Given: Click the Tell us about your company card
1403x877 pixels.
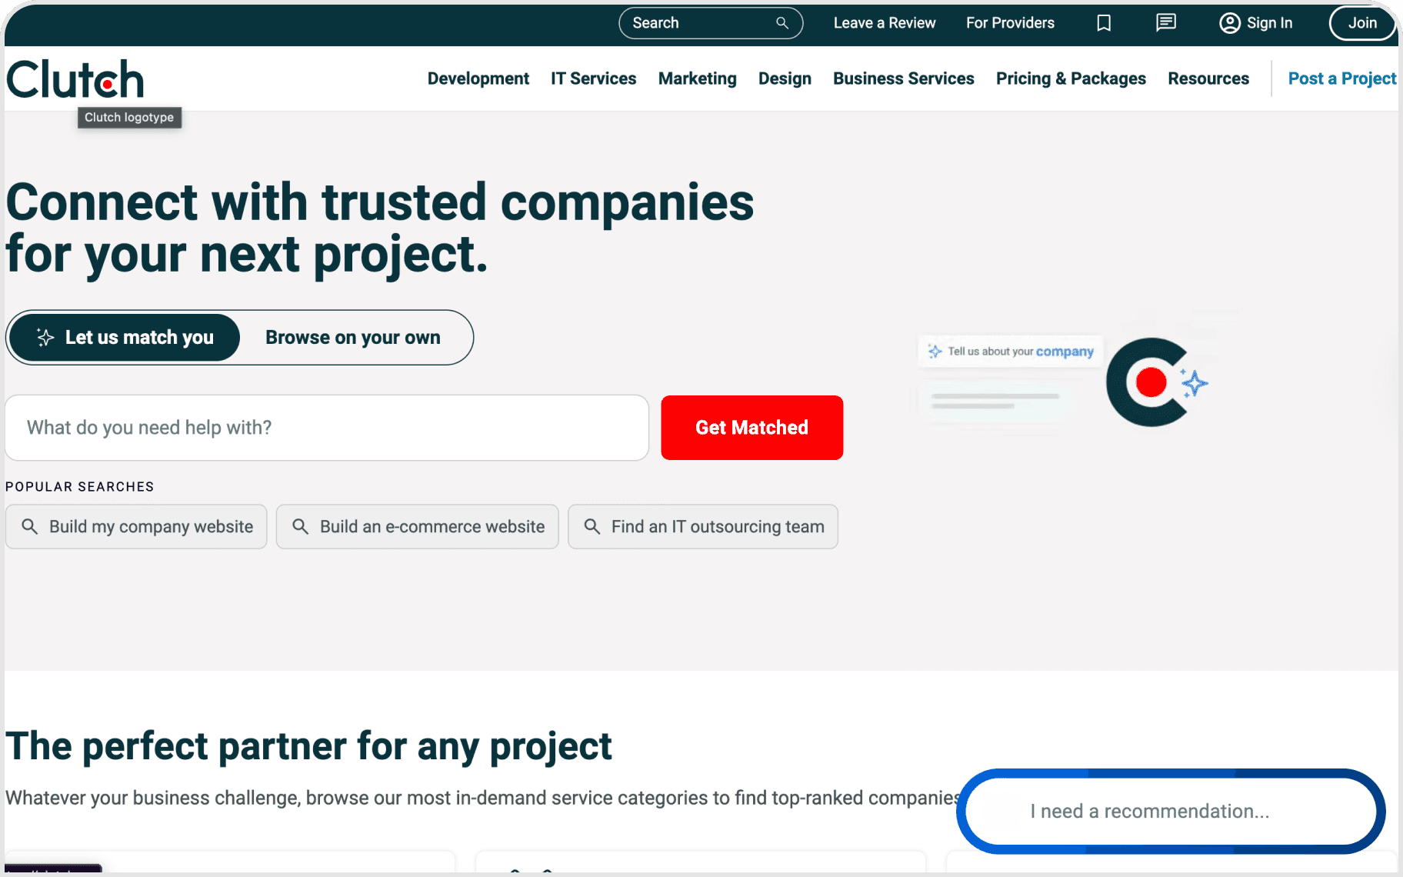Looking at the screenshot, I should [1011, 352].
